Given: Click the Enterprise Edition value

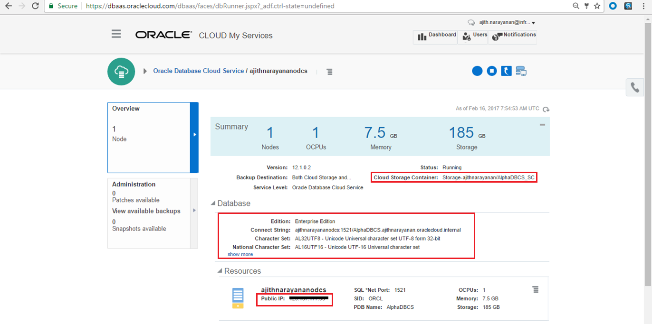Looking at the screenshot, I should click(x=315, y=222).
